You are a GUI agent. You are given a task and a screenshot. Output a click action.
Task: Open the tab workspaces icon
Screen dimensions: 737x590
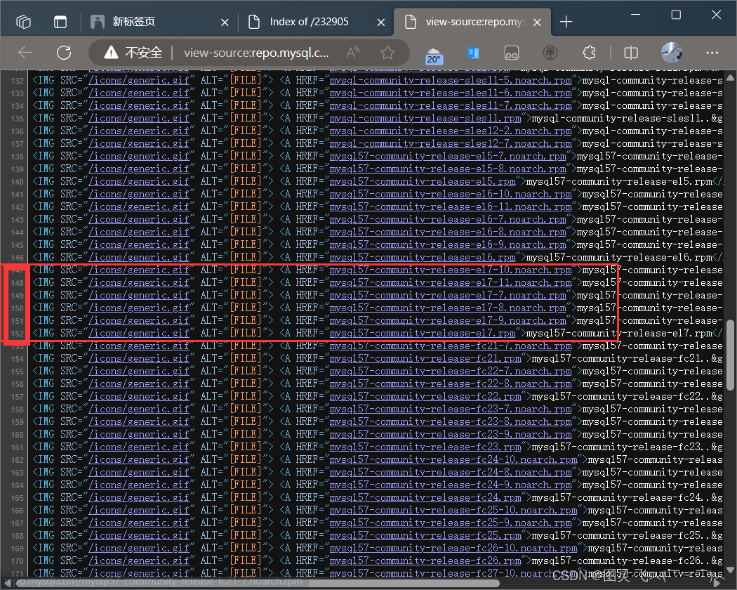pos(23,22)
